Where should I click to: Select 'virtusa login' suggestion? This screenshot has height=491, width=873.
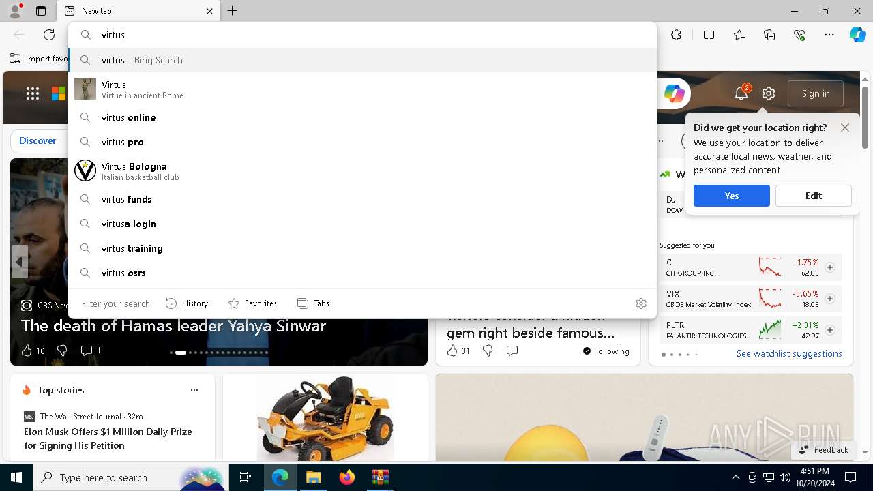click(x=362, y=224)
